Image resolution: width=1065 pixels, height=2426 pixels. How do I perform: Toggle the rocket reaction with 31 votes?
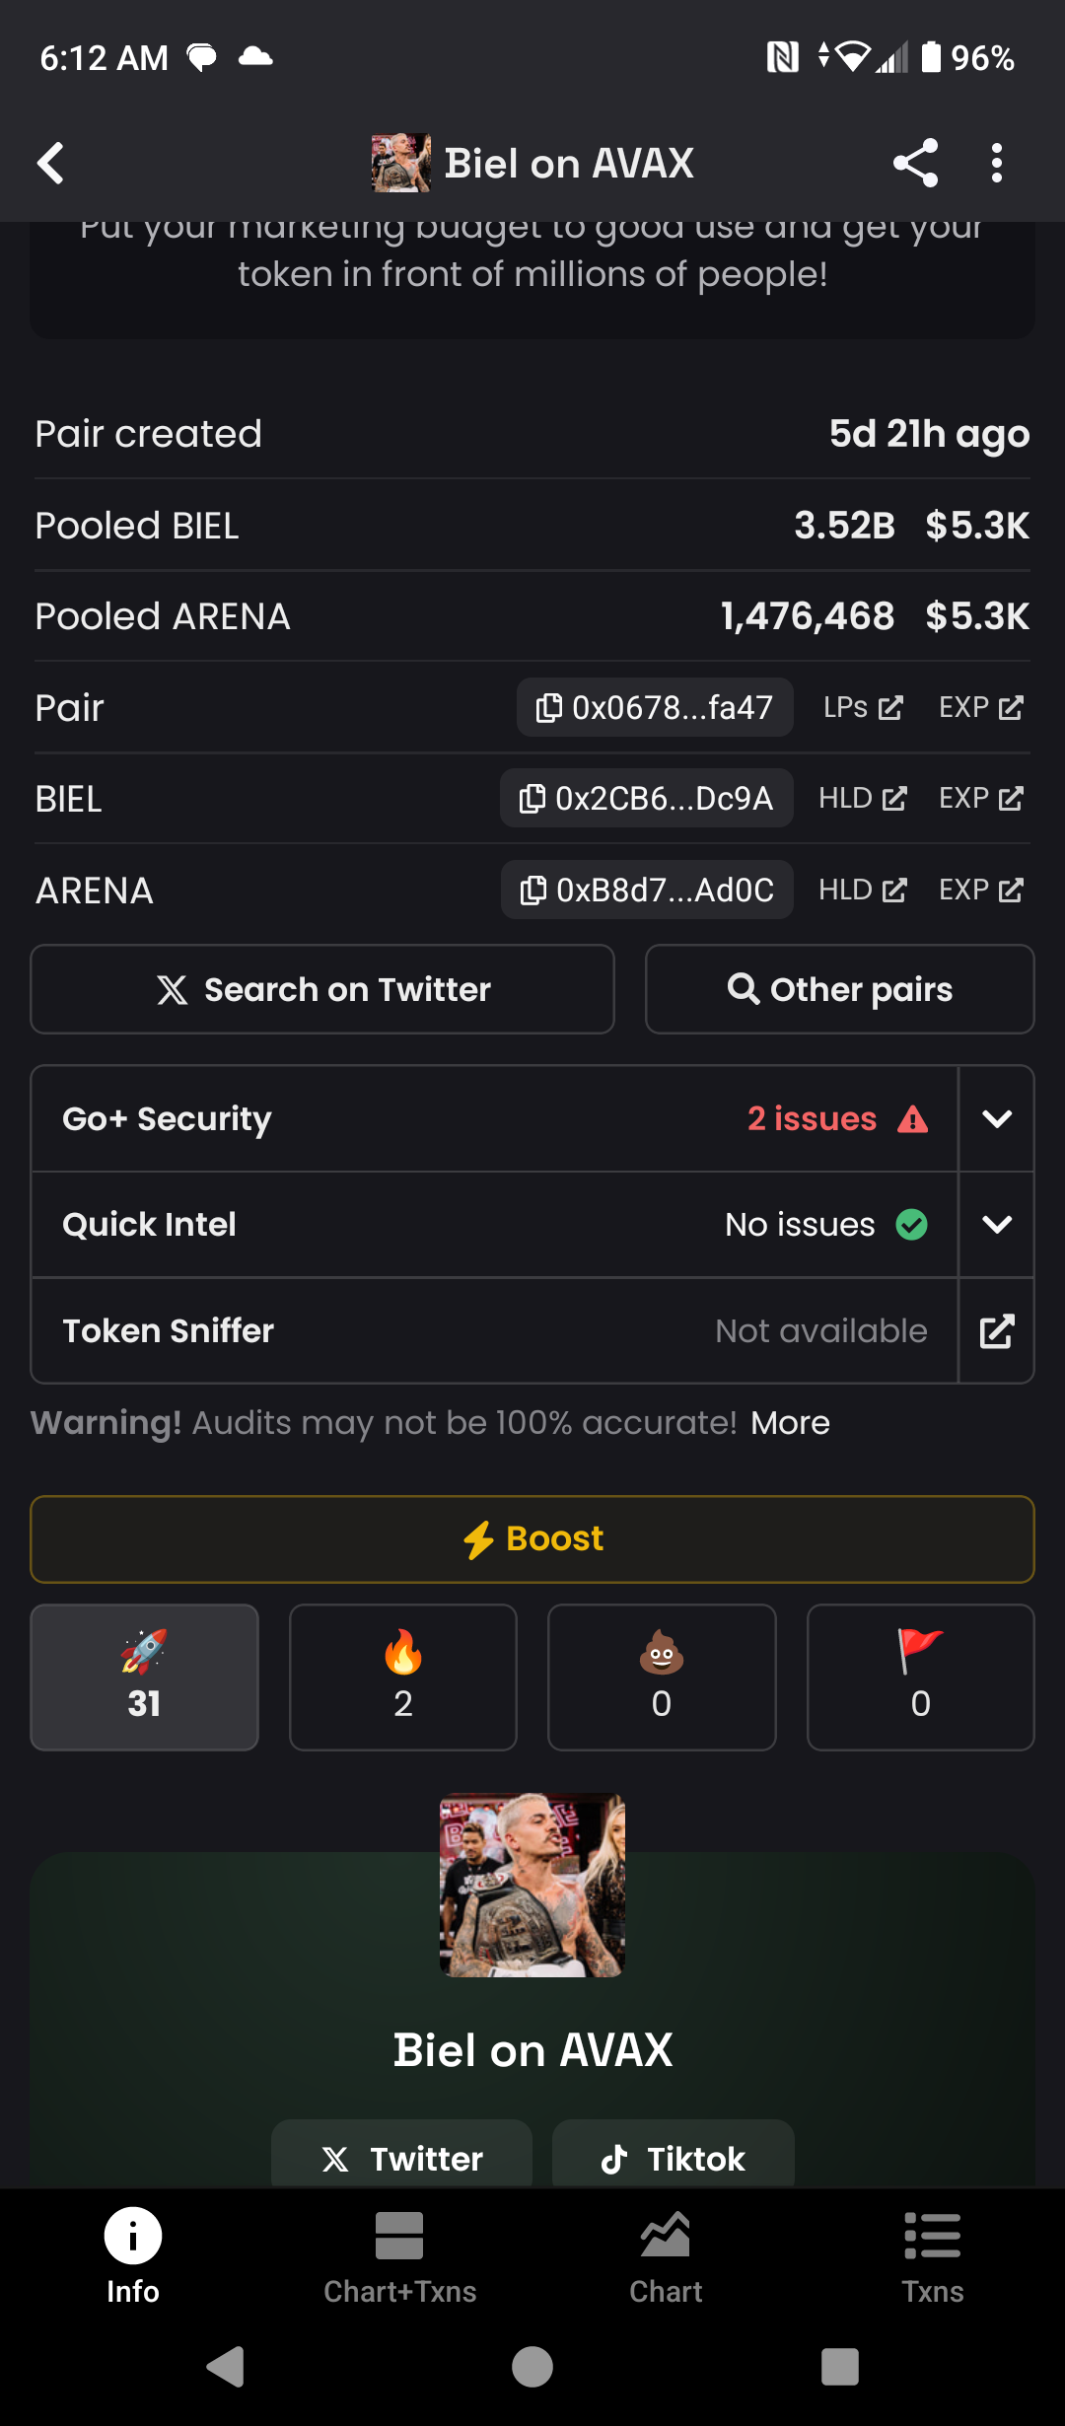click(x=145, y=1677)
